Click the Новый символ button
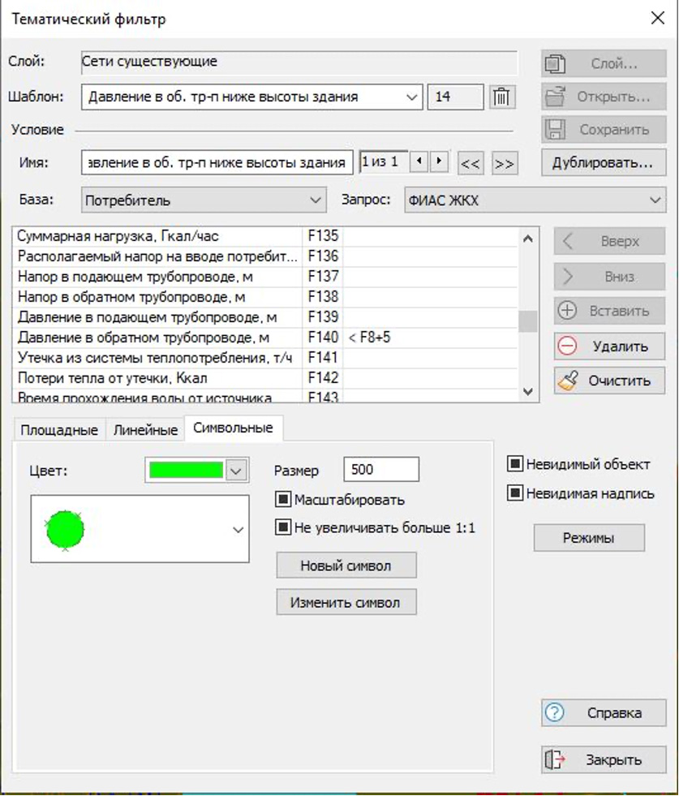The width and height of the screenshot is (679, 796). click(x=346, y=566)
